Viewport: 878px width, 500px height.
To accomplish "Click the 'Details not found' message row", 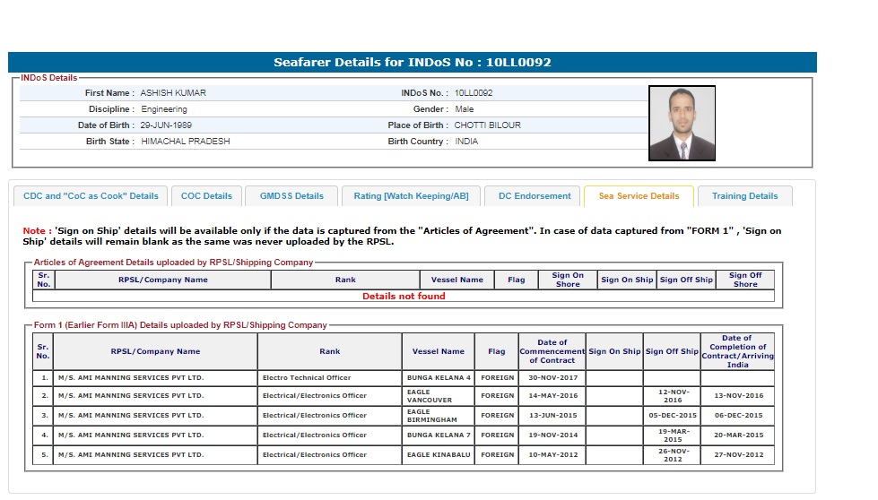I will click(404, 297).
